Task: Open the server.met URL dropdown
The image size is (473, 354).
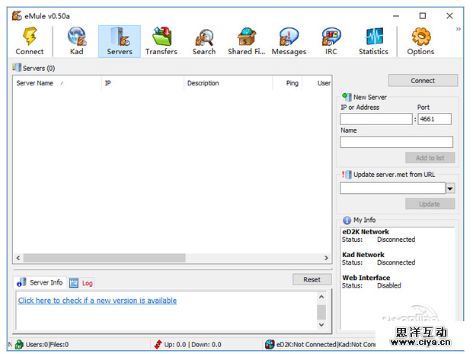Action: click(450, 188)
